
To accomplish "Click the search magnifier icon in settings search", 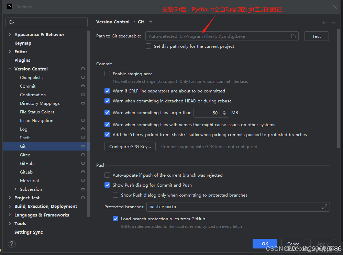I will (x=11, y=22).
